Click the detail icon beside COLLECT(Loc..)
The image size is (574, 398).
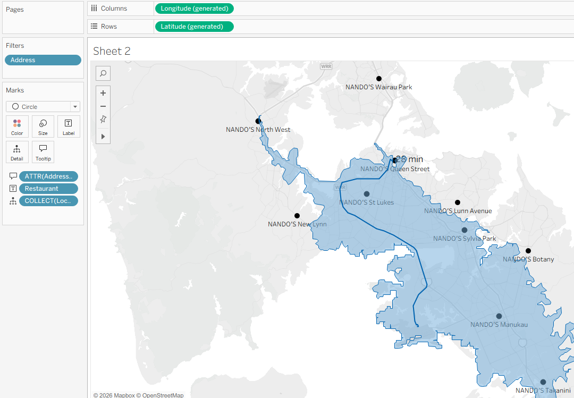click(x=13, y=201)
